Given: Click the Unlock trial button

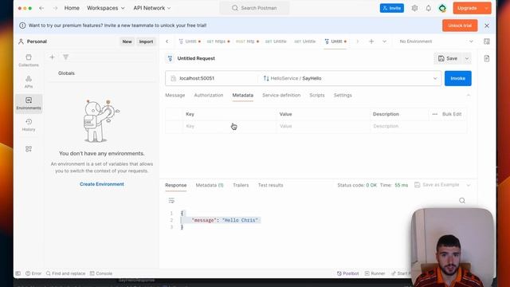Looking at the screenshot, I should pyautogui.click(x=460, y=26).
